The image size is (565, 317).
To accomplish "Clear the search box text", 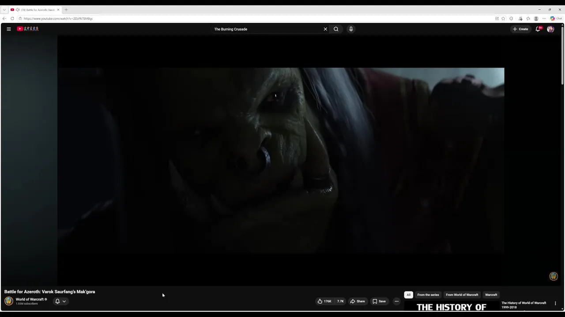I will pyautogui.click(x=325, y=29).
